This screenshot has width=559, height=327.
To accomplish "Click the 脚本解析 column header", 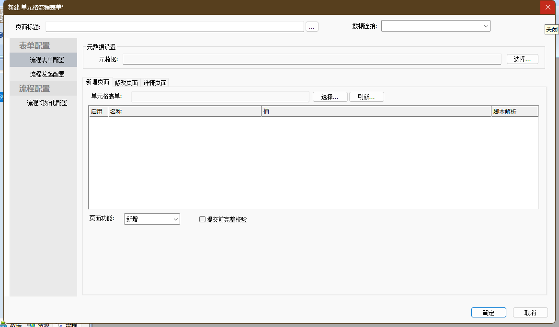I will 514,111.
